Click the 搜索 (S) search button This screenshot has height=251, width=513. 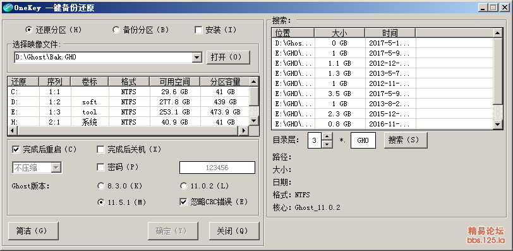click(406, 140)
